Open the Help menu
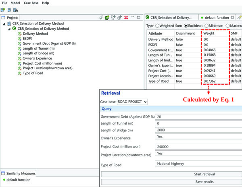This screenshot has width=242, height=187. click(45, 3)
